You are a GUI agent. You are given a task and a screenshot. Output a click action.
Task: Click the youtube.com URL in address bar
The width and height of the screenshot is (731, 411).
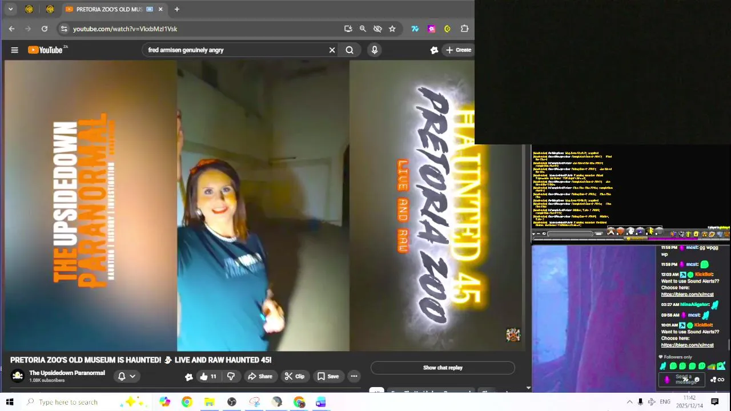click(x=125, y=29)
